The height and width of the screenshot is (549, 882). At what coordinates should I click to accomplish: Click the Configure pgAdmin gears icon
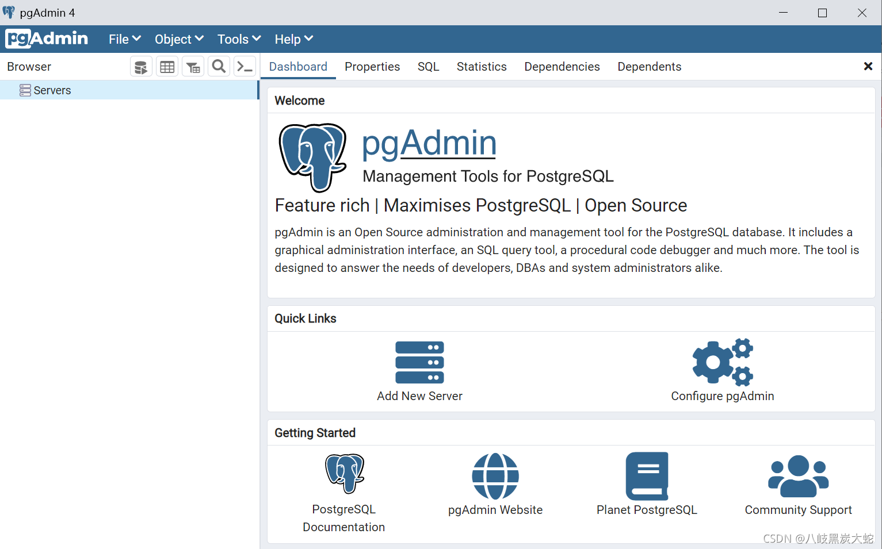click(x=723, y=362)
